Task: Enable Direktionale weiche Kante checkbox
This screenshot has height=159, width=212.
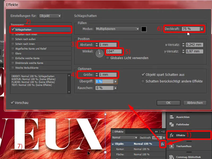Action: click(x=13, y=63)
